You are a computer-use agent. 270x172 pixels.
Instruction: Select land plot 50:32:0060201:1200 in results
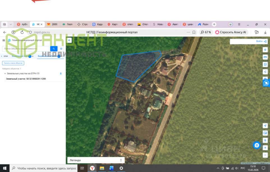coord(26,79)
